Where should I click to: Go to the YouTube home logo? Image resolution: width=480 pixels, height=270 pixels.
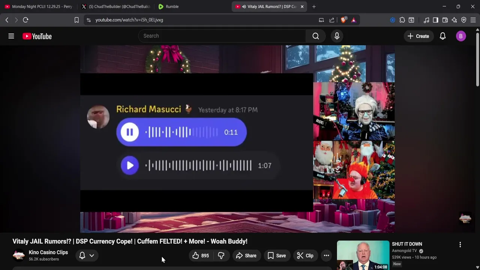click(x=37, y=36)
